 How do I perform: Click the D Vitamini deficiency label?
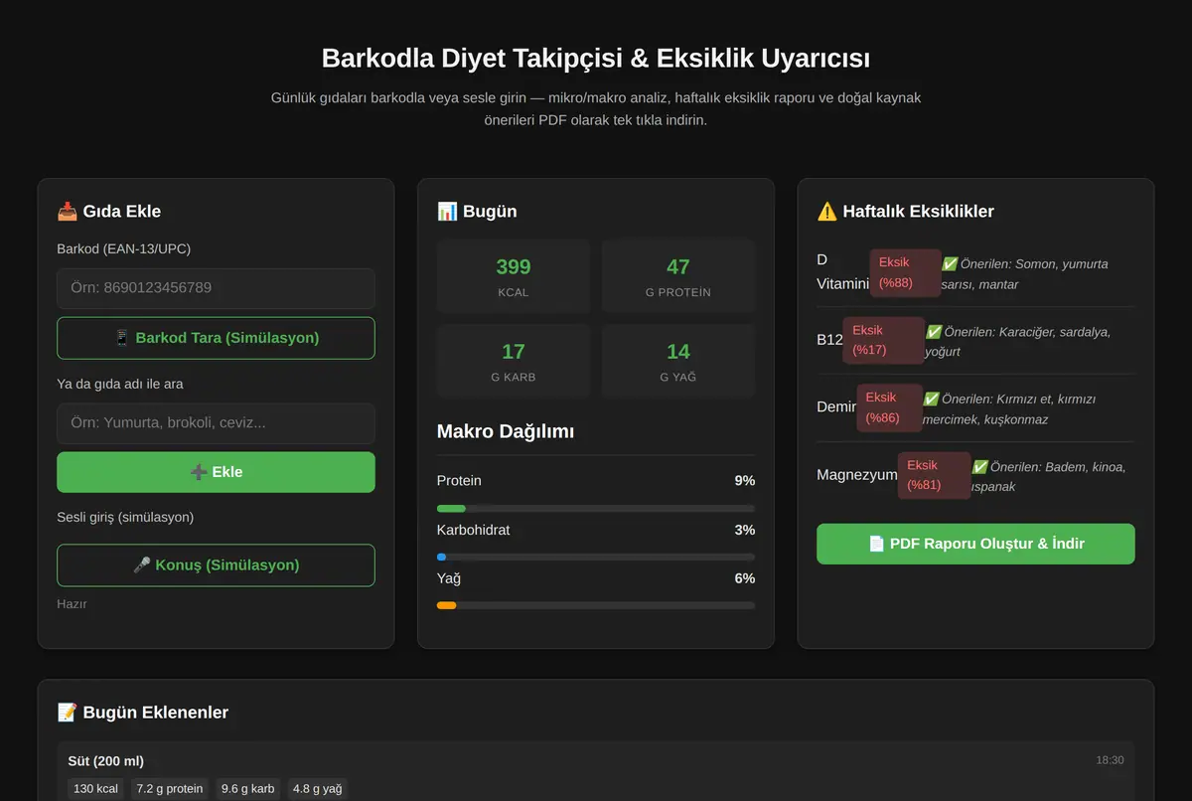(842, 271)
